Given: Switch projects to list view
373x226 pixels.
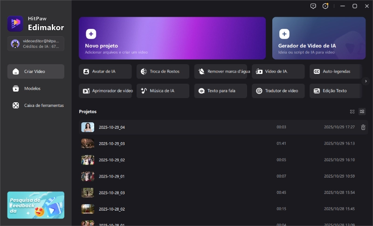Looking at the screenshot, I should (x=362, y=112).
